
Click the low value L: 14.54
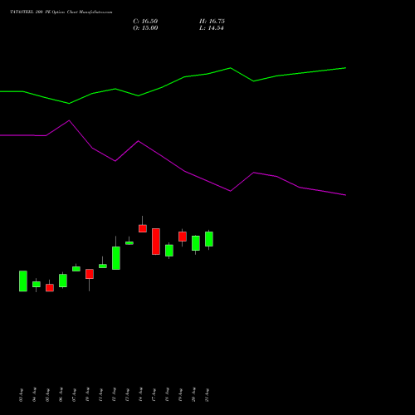point(212,28)
